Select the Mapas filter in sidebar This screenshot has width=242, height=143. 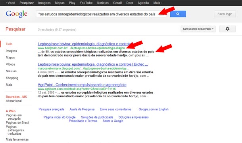pos(10,57)
